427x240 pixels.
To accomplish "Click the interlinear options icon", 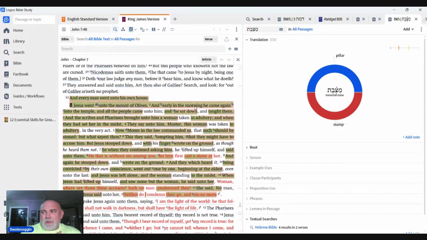I will (142, 29).
